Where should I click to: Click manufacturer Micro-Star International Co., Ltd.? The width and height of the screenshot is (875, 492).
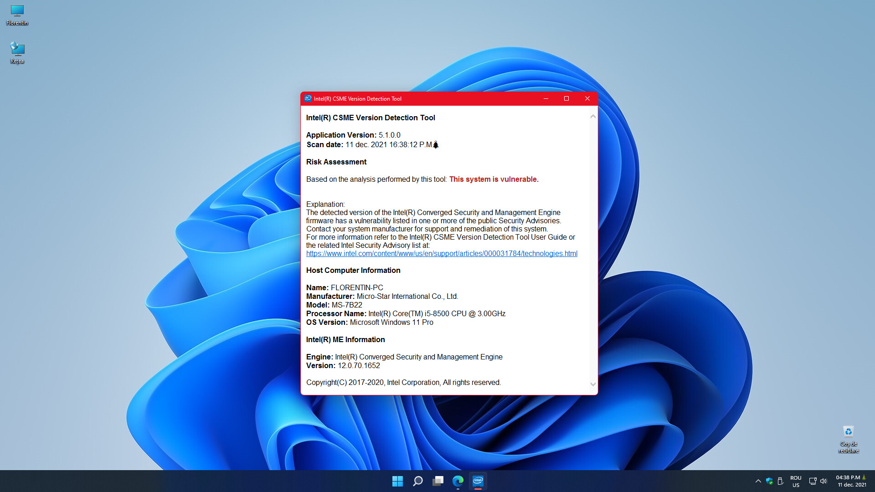407,297
